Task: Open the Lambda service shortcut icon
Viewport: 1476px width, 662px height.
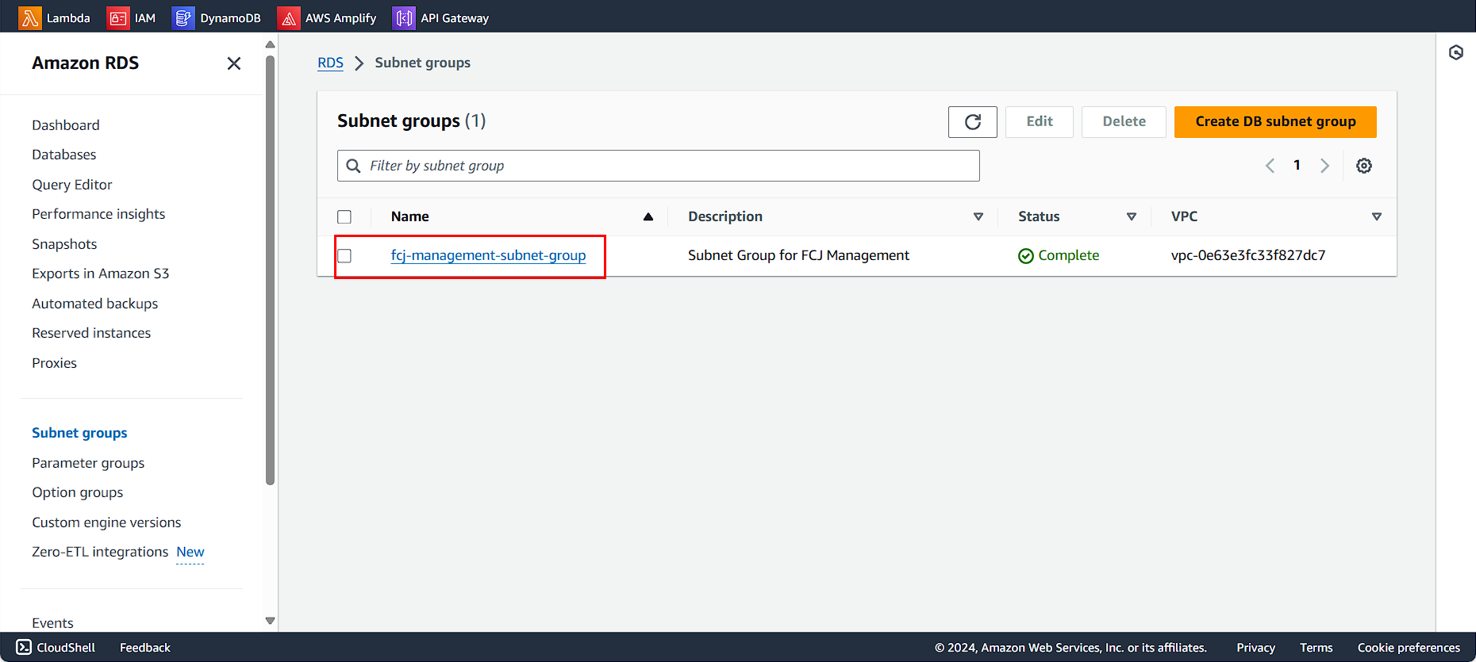Action: [x=30, y=17]
